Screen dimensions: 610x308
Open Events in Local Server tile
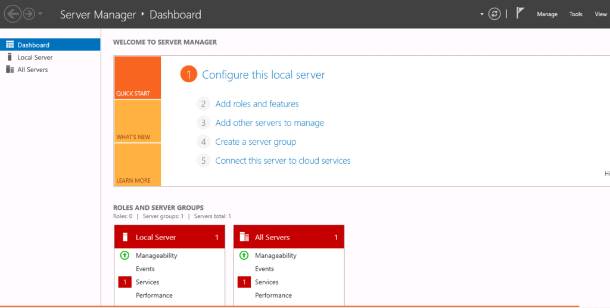pyautogui.click(x=145, y=269)
